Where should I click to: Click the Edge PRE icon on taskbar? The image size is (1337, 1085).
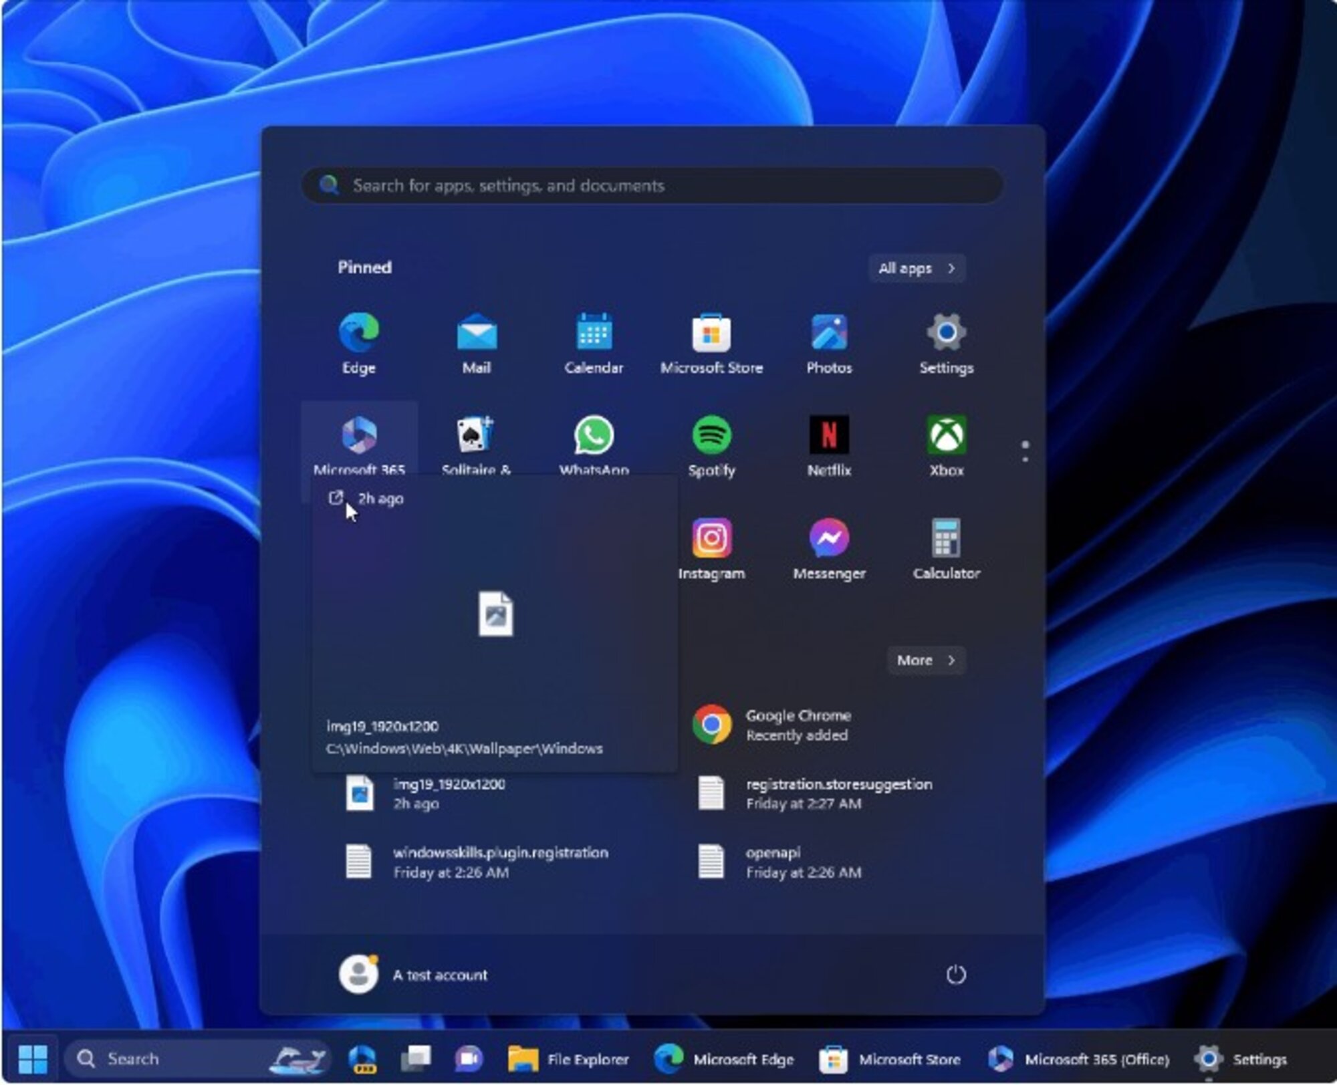[362, 1059]
